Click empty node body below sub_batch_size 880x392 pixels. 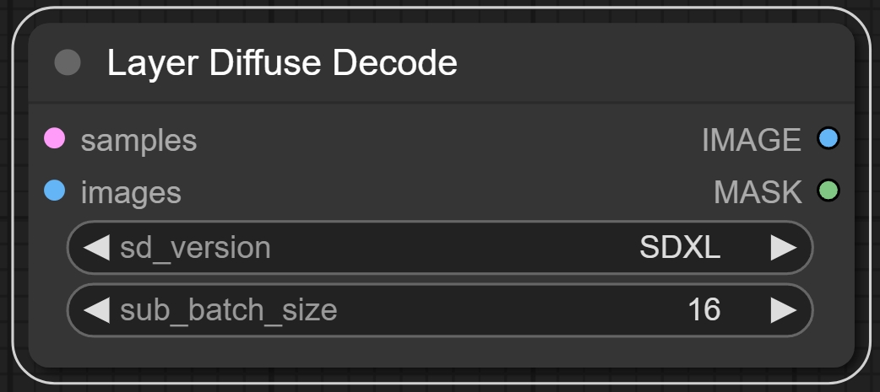click(x=439, y=352)
